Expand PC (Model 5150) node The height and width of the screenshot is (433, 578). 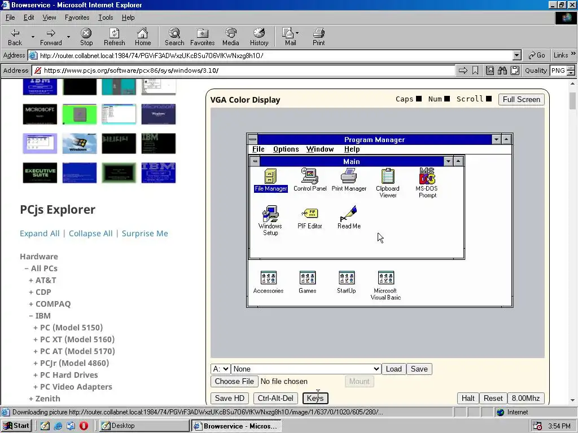click(36, 328)
